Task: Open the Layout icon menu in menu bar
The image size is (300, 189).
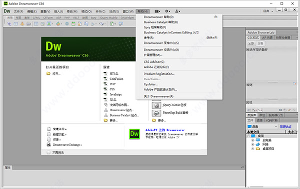Action: click(157, 11)
